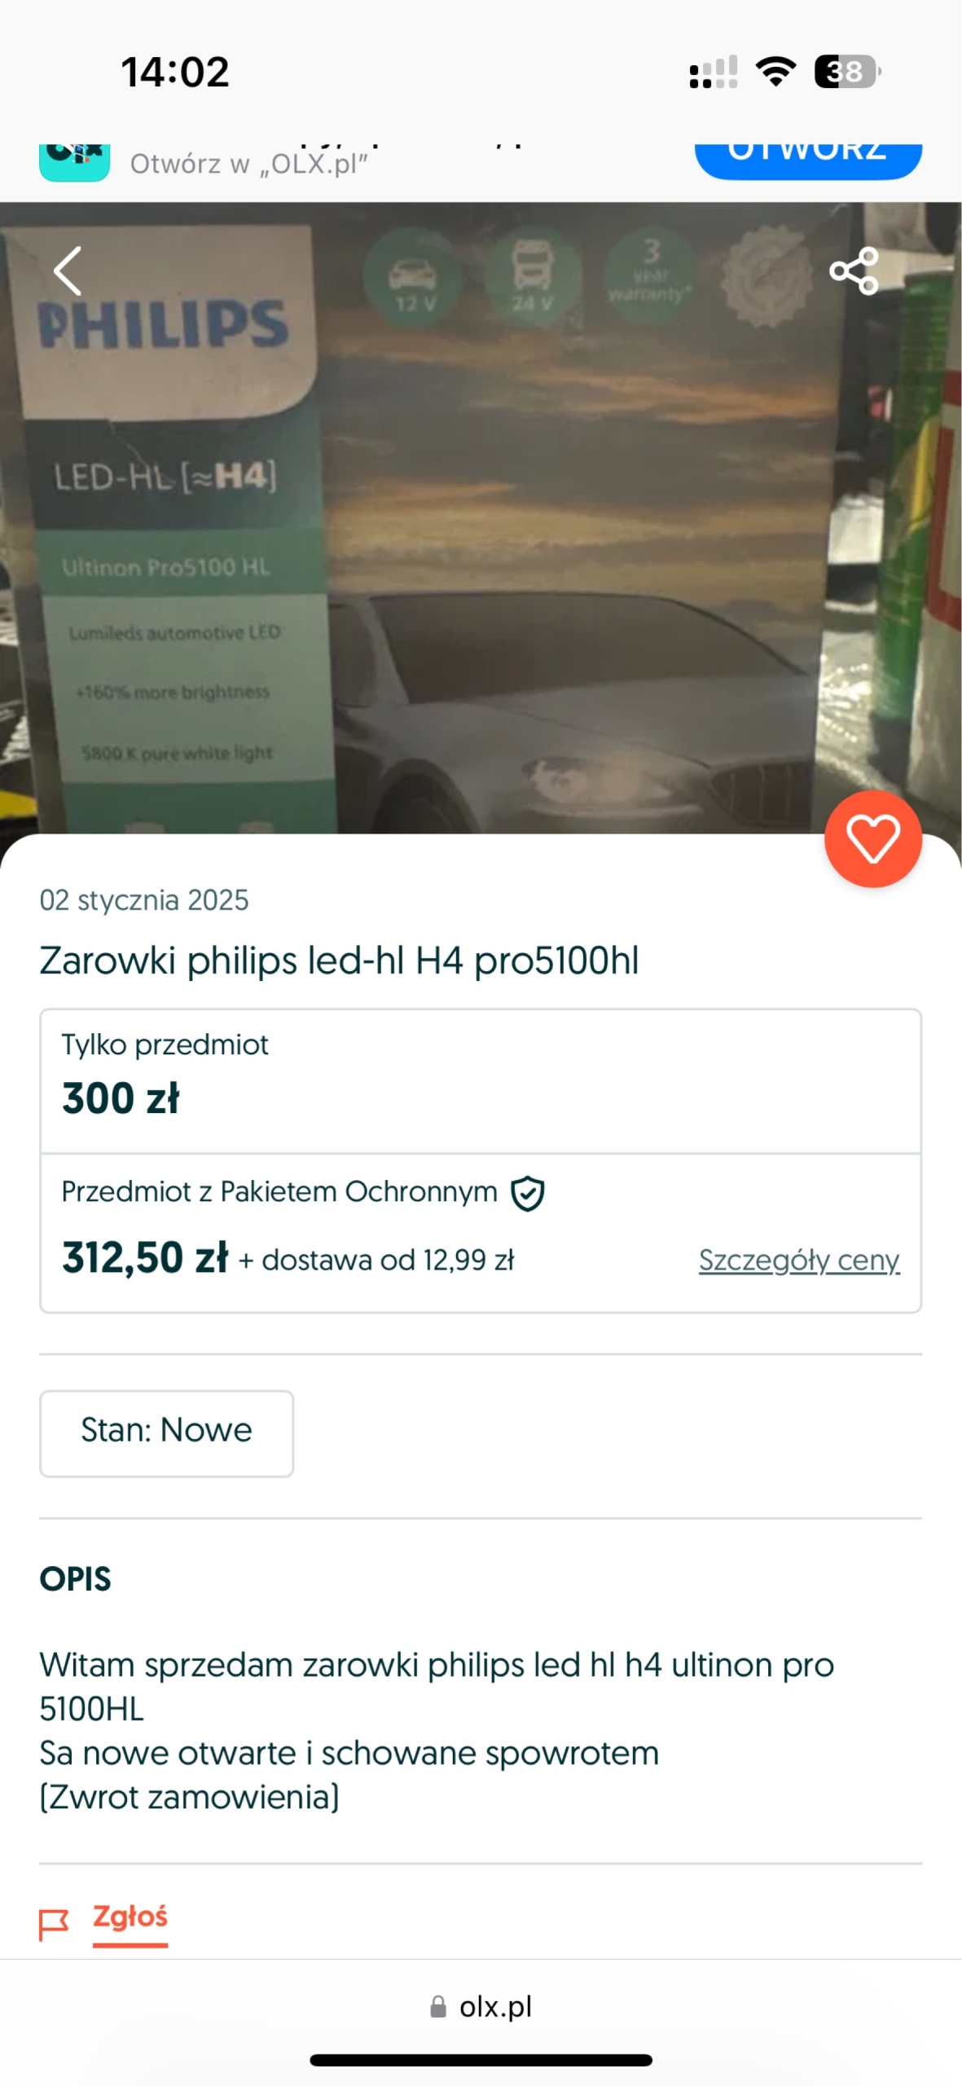Viewport: 962px width, 2086px height.
Task: Tap the battery indicator in status bar
Action: click(847, 72)
